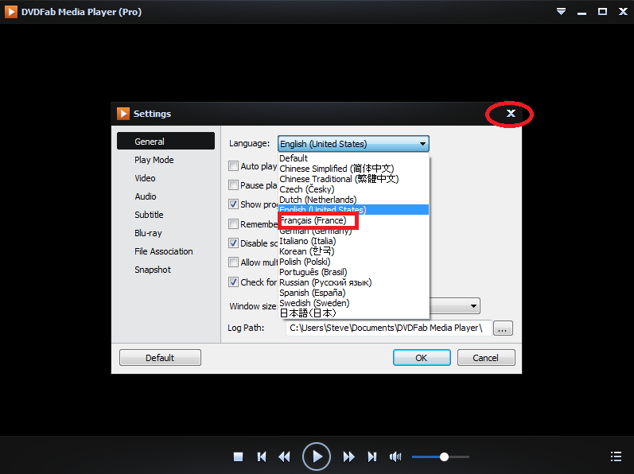Uncheck the Disable screensaver checkbox
The width and height of the screenshot is (634, 474).
coord(233,243)
